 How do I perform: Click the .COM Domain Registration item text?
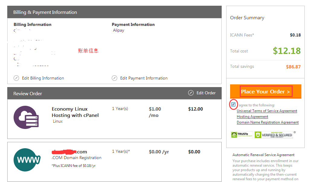(77, 158)
